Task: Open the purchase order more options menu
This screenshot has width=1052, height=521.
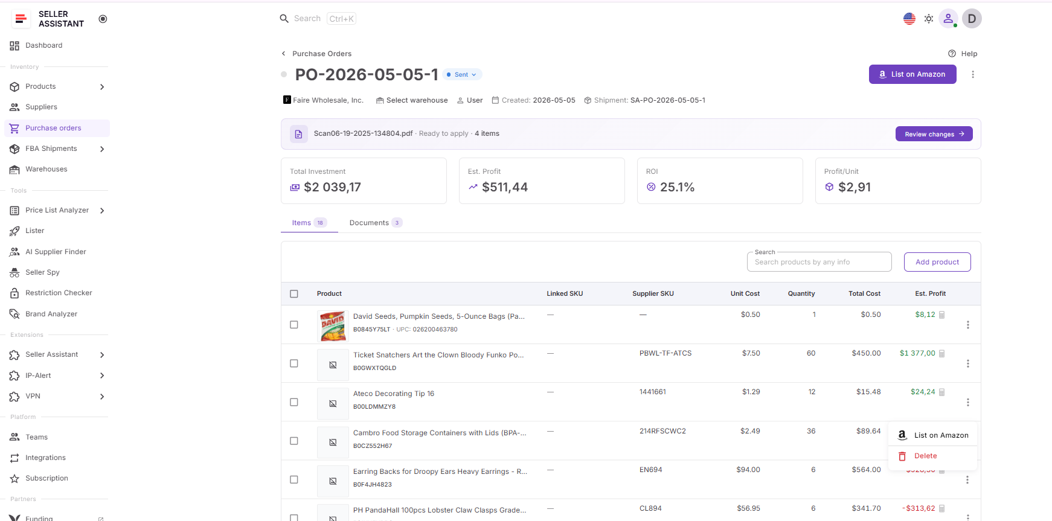Action: (973, 74)
